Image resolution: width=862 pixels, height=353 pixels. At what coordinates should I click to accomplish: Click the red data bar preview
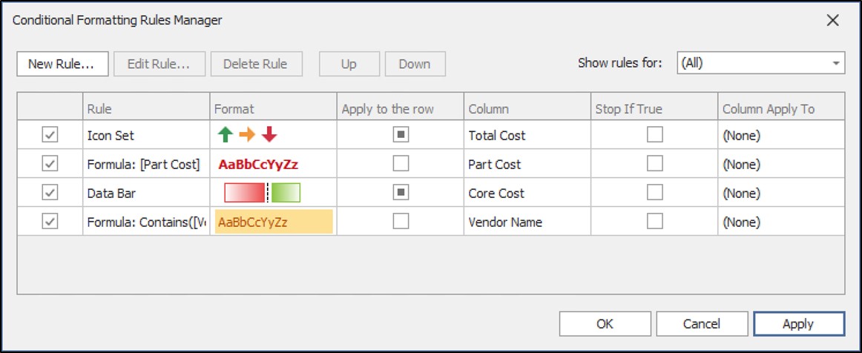(245, 193)
